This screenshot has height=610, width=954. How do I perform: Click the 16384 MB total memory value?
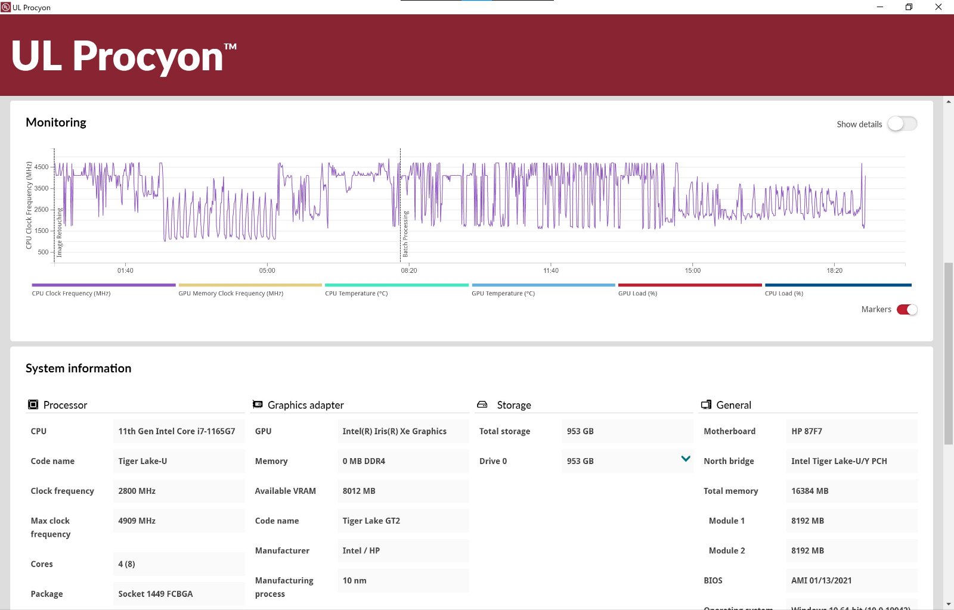851,491
